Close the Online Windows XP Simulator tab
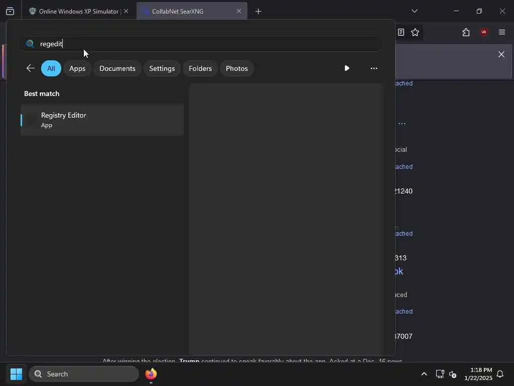 126,11
